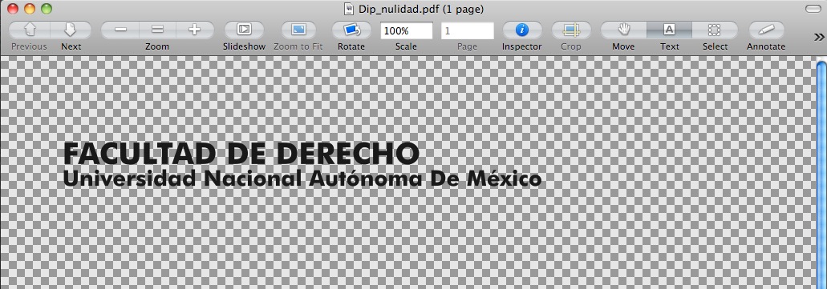
Task: Click the Dip_nulidad.pdf window title
Action: (420, 9)
